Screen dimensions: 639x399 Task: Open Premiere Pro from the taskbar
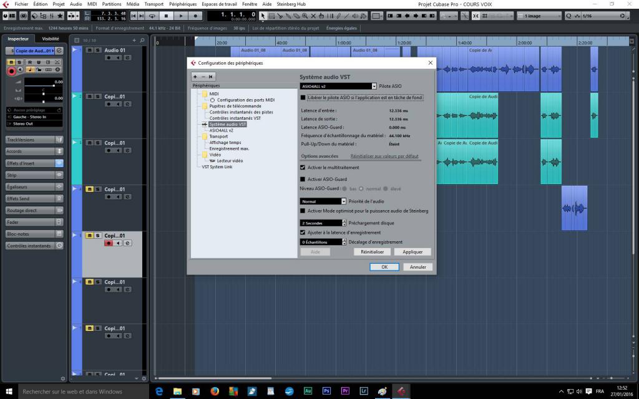click(x=345, y=392)
